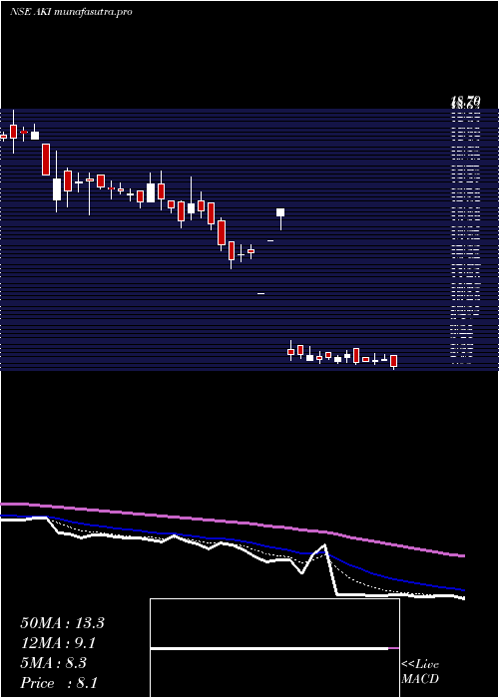Click the 5MA : 8.3 value
The width and height of the screenshot is (499, 698).
point(54,663)
